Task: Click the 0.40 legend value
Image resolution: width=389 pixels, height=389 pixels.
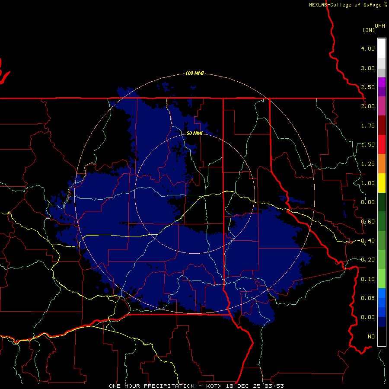Action: click(368, 241)
